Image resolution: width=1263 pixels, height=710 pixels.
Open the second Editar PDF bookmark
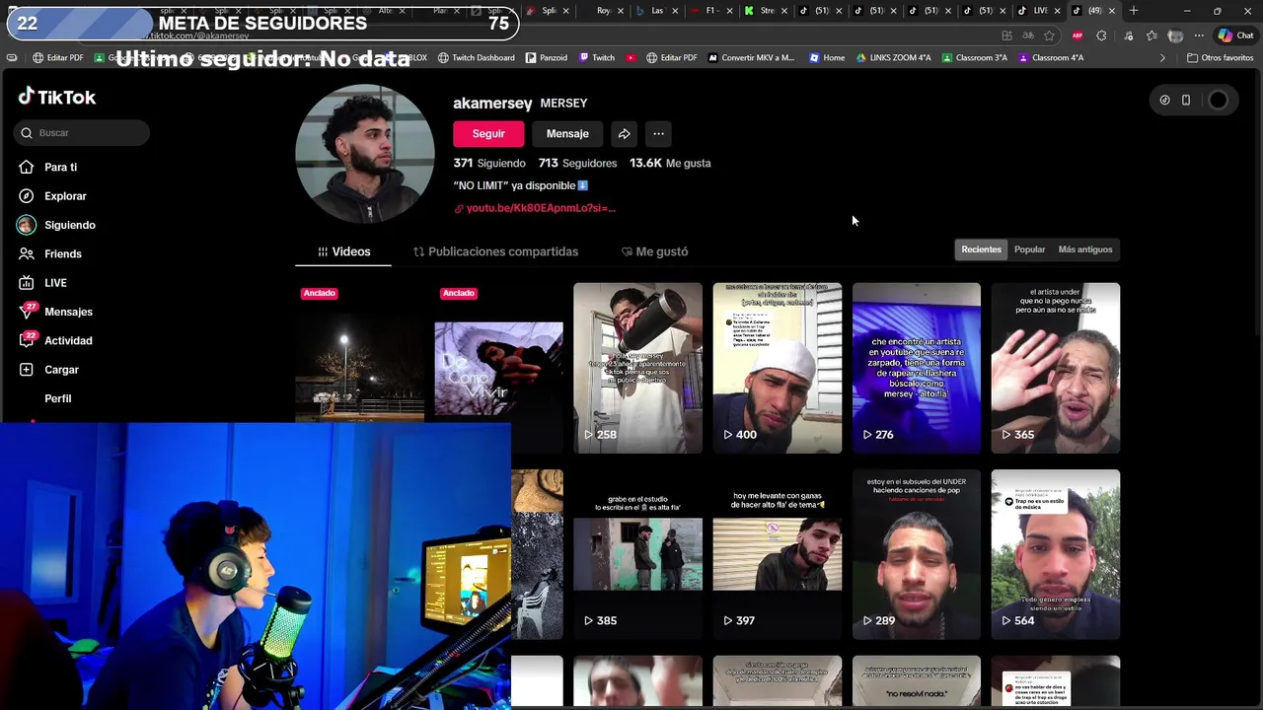coord(671,58)
